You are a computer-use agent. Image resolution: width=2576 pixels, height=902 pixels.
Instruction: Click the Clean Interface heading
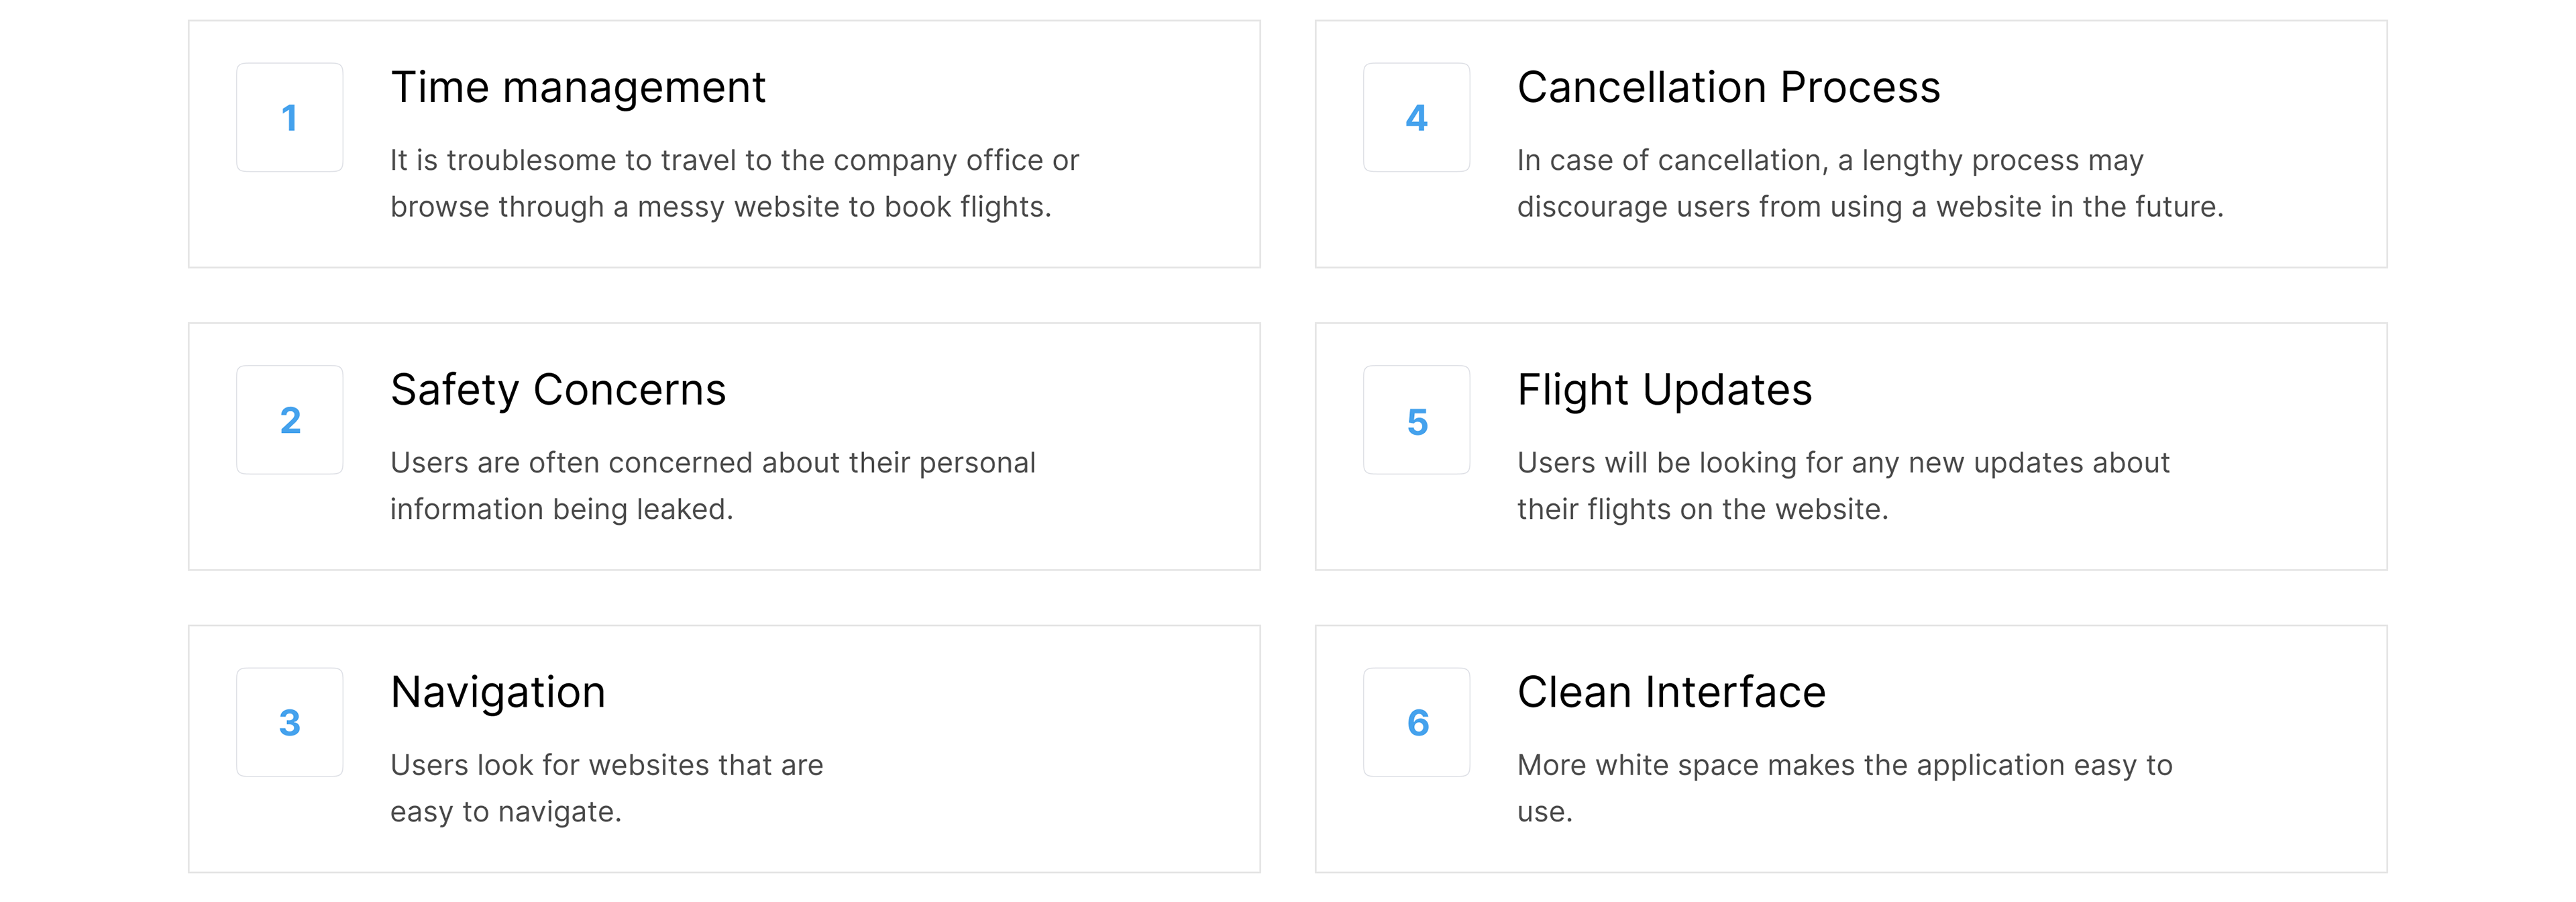pyautogui.click(x=1671, y=692)
